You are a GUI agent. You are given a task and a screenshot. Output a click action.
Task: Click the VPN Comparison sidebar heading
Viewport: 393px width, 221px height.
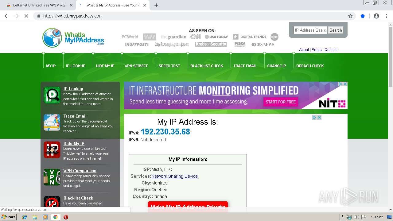tap(80, 171)
